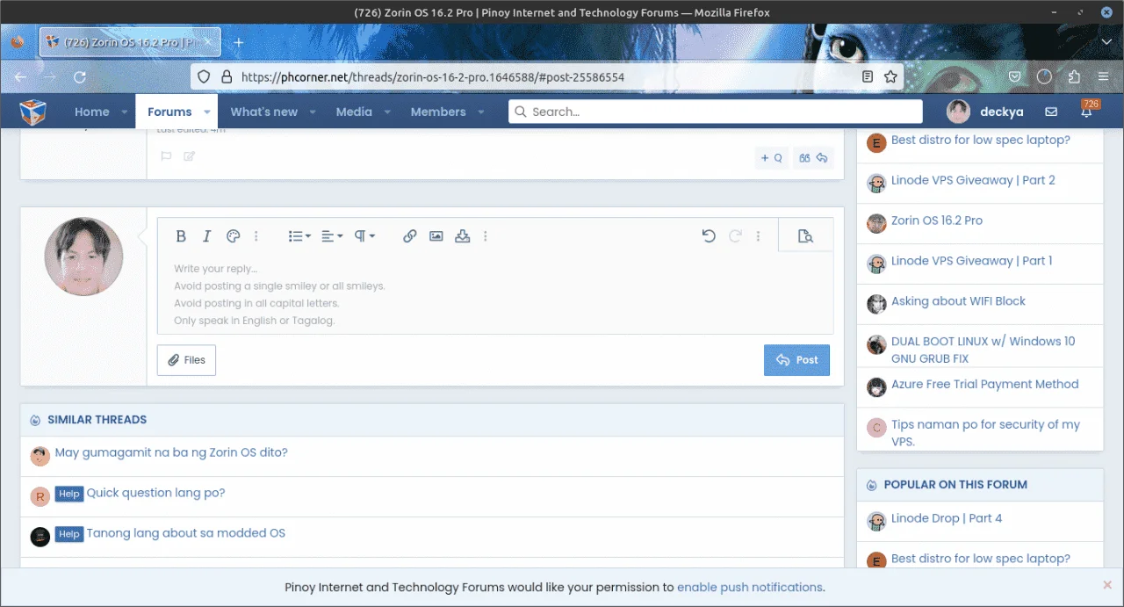This screenshot has width=1124, height=607.
Task: Toggle Firefox reader view
Action: pyautogui.click(x=868, y=76)
